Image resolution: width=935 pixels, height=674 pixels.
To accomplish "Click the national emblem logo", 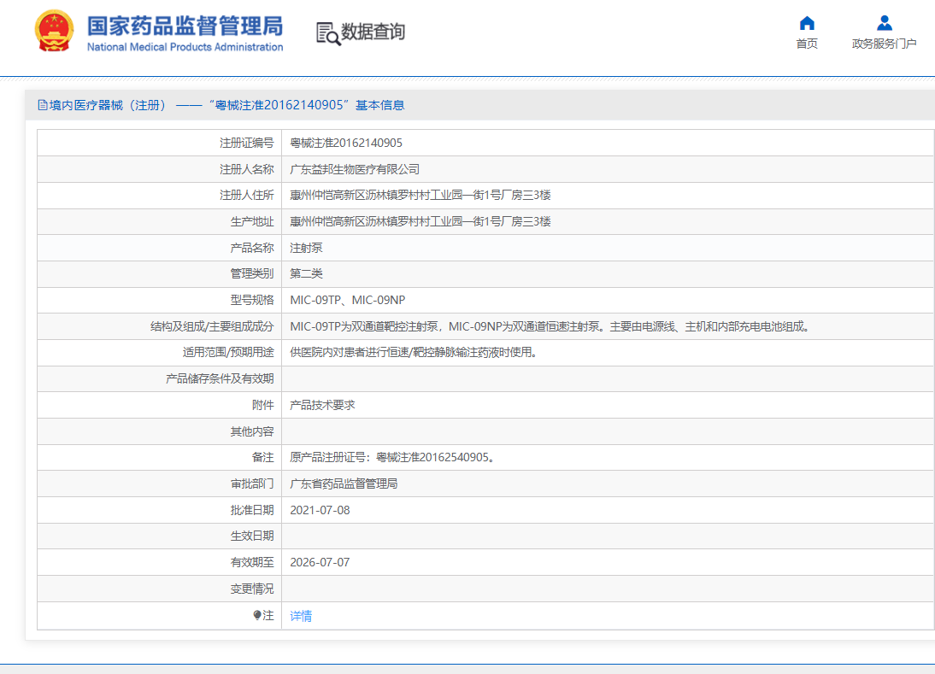I will tap(55, 31).
